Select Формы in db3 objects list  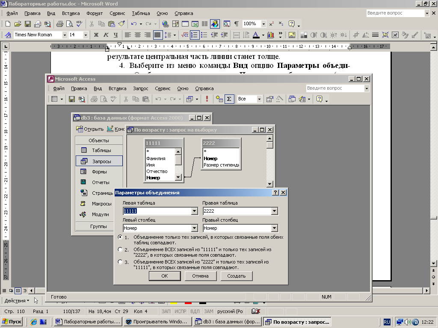pos(99,172)
